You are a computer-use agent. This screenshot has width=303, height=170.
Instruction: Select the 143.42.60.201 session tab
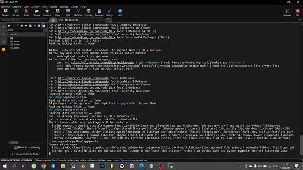click(80, 20)
